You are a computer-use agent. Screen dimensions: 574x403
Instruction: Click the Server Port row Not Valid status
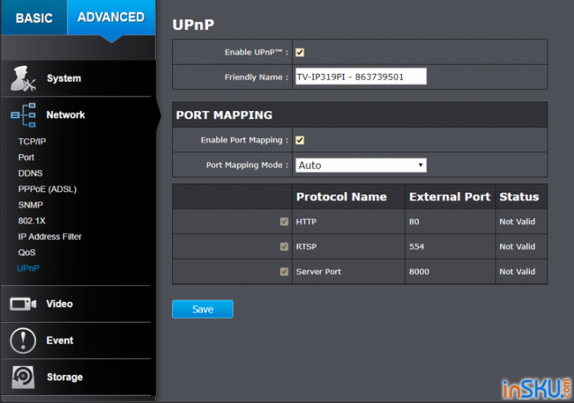click(517, 272)
